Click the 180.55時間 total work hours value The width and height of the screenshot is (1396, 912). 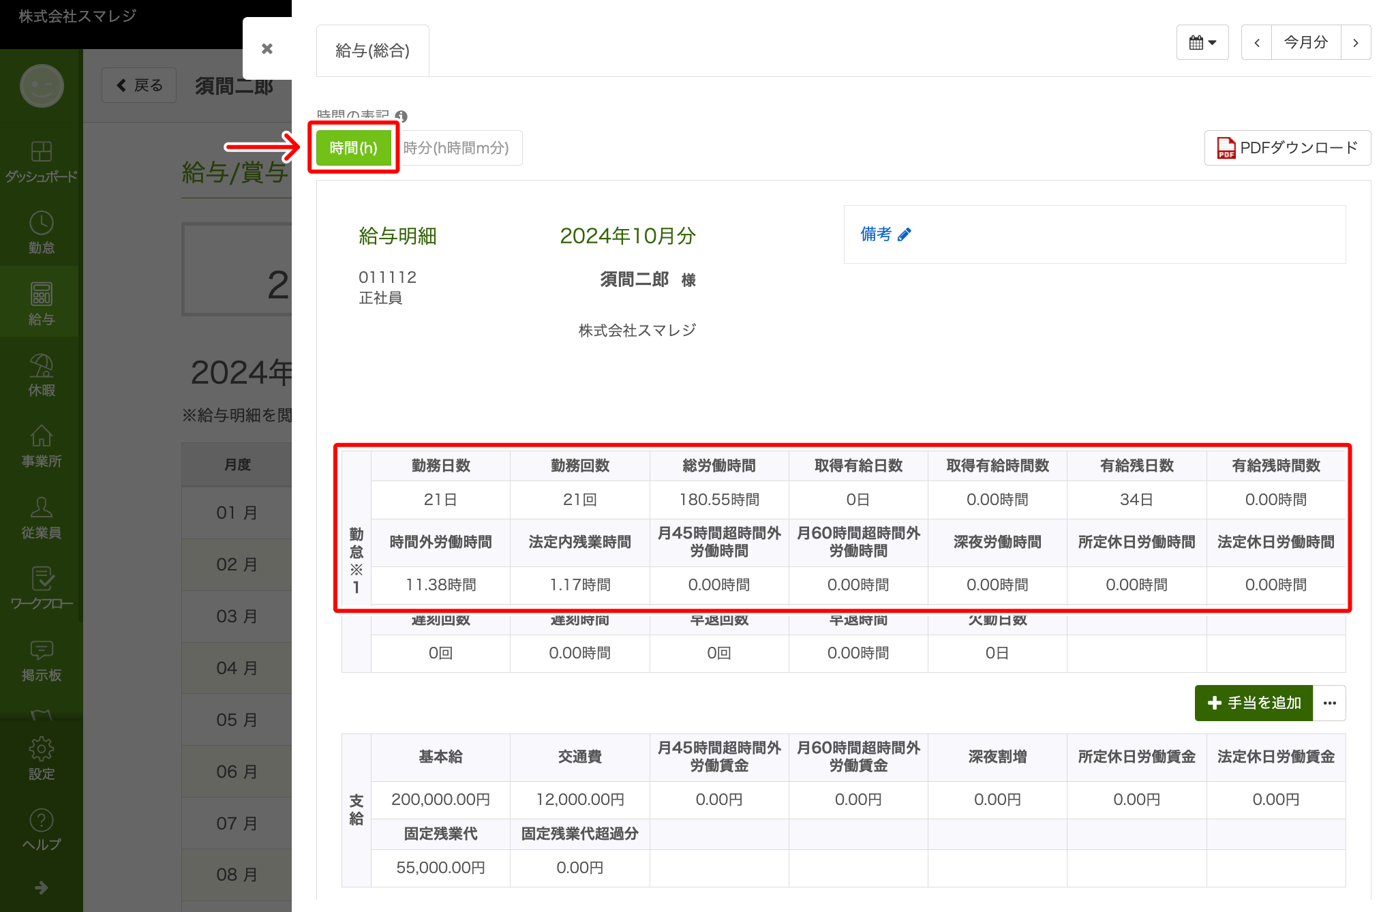[719, 500]
